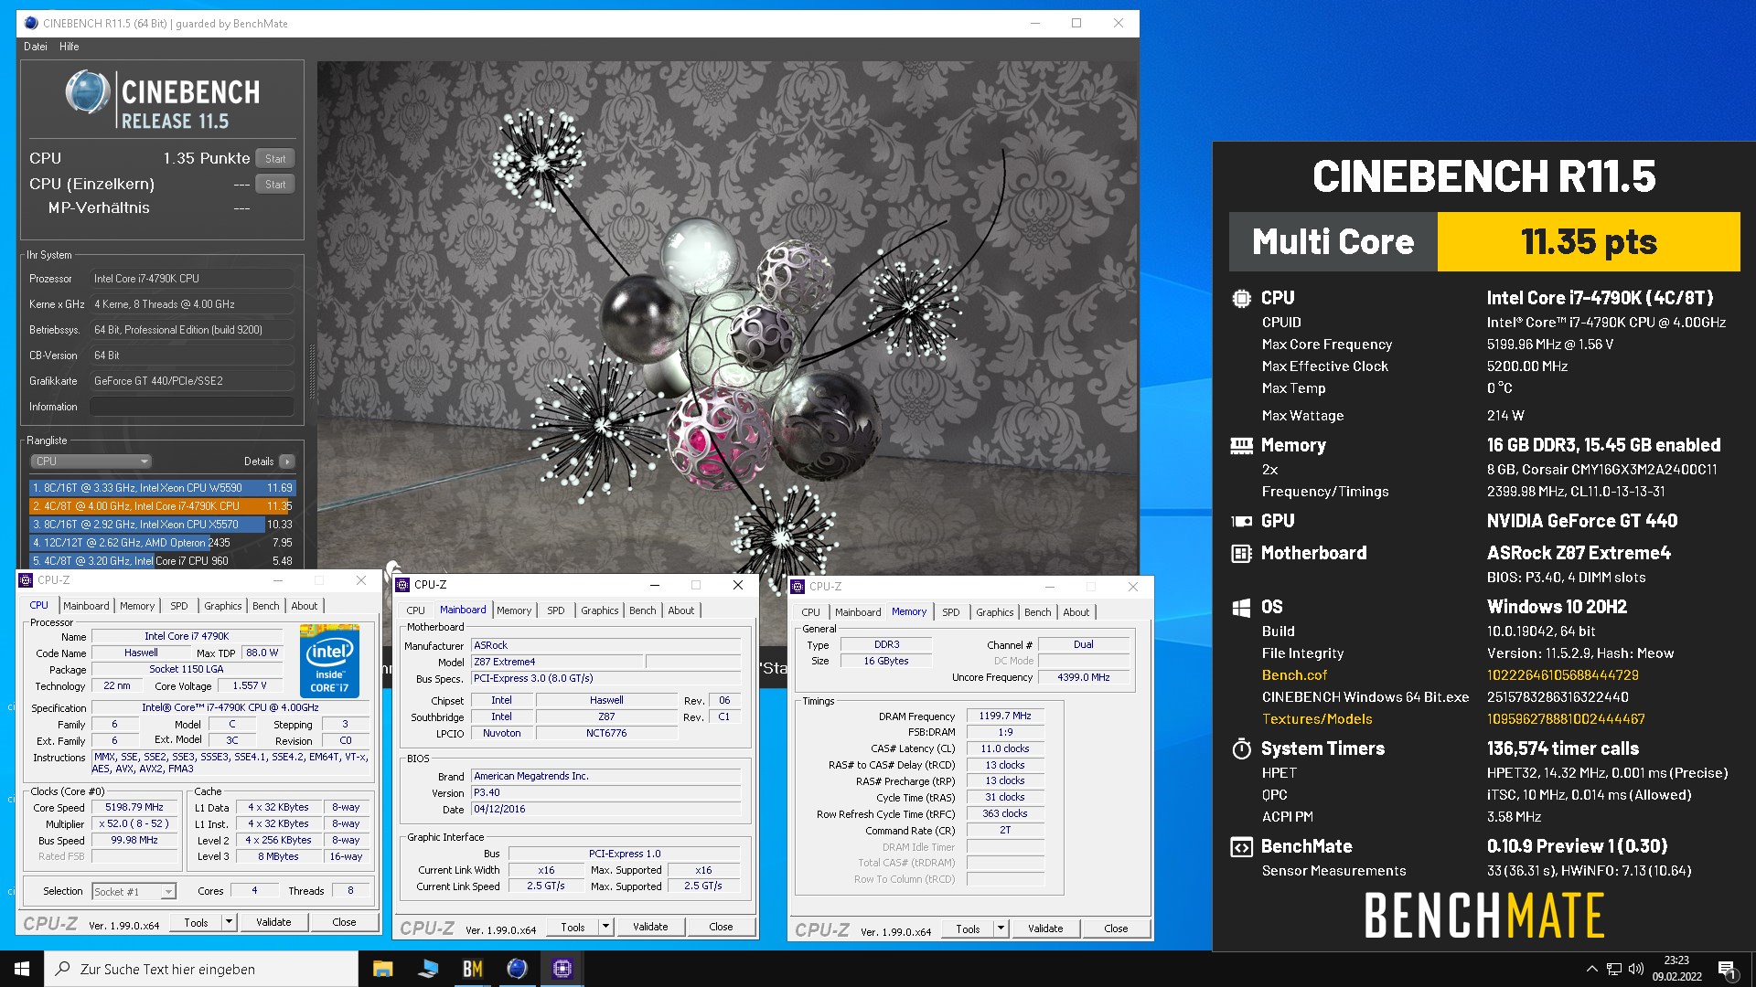1756x987 pixels.
Task: Click the GPU icon in BenchMate panel
Action: [1241, 521]
